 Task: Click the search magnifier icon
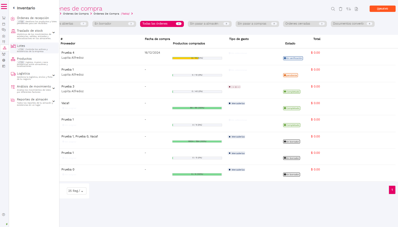[x=333, y=9]
